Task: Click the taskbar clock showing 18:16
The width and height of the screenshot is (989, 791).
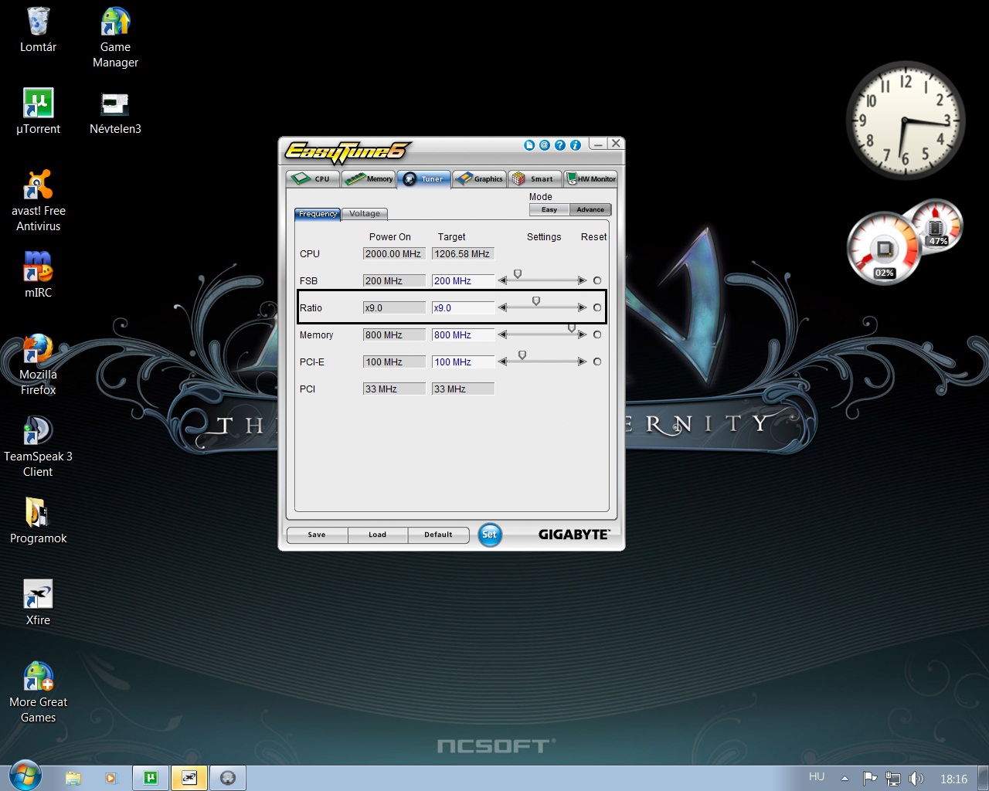Action: click(954, 779)
